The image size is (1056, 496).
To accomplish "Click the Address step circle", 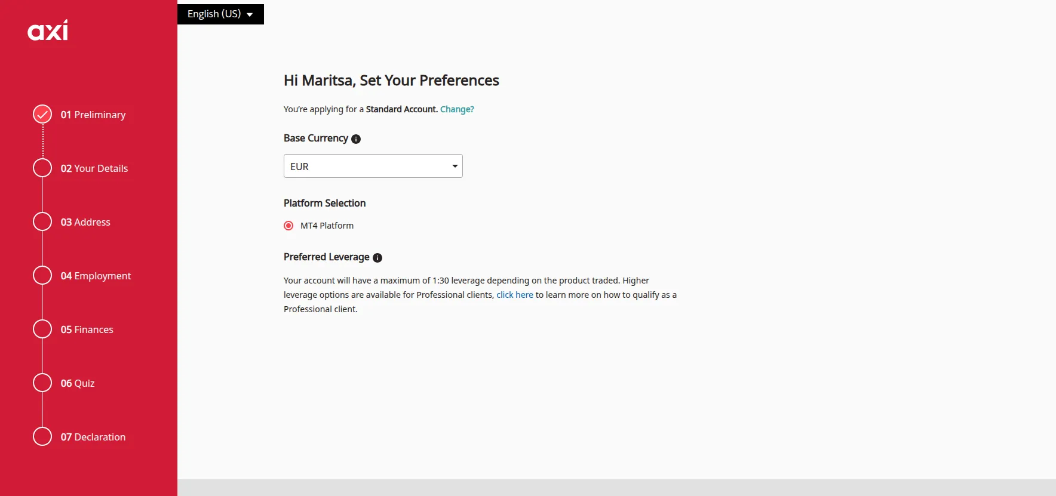I will [42, 221].
